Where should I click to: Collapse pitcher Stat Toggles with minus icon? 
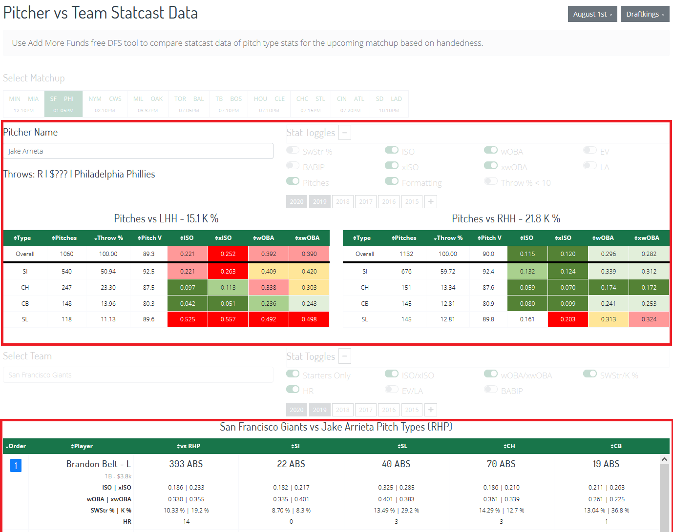(345, 132)
